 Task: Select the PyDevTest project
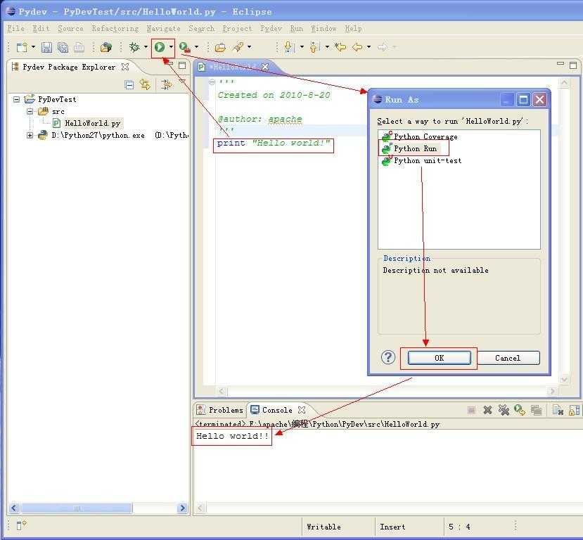(x=57, y=99)
